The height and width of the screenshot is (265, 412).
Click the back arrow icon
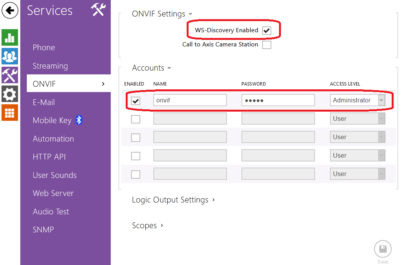[x=10, y=10]
